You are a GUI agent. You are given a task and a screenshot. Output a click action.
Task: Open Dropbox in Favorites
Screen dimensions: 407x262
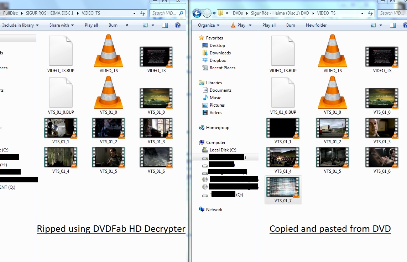coord(214,60)
